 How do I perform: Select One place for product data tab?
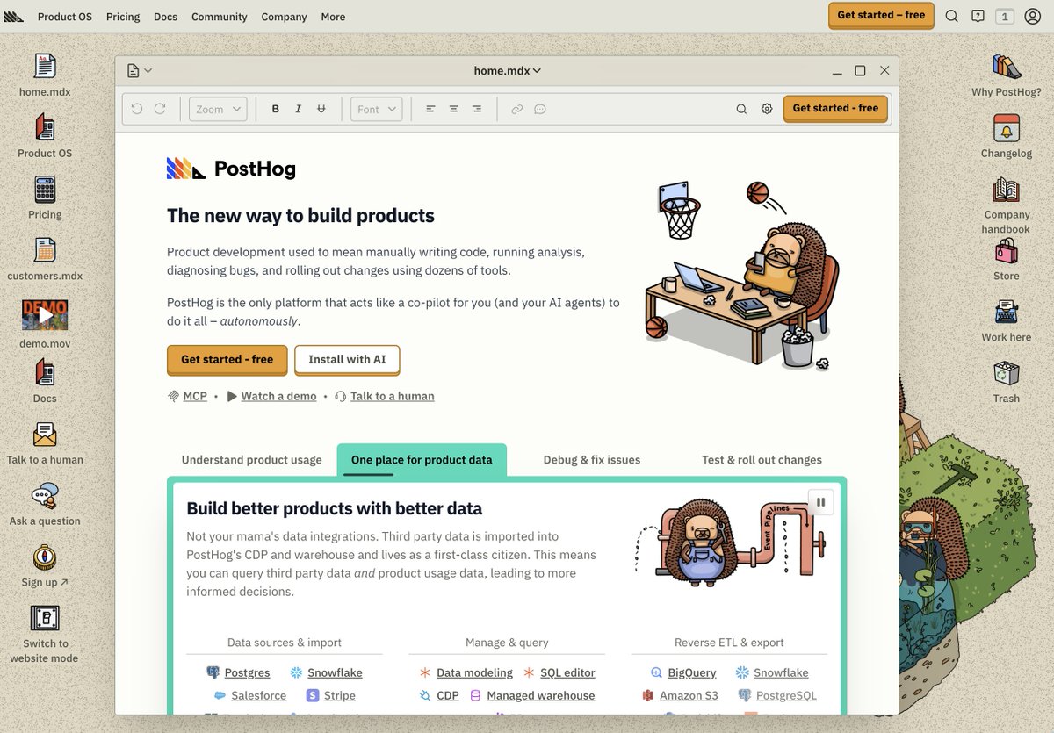click(422, 460)
